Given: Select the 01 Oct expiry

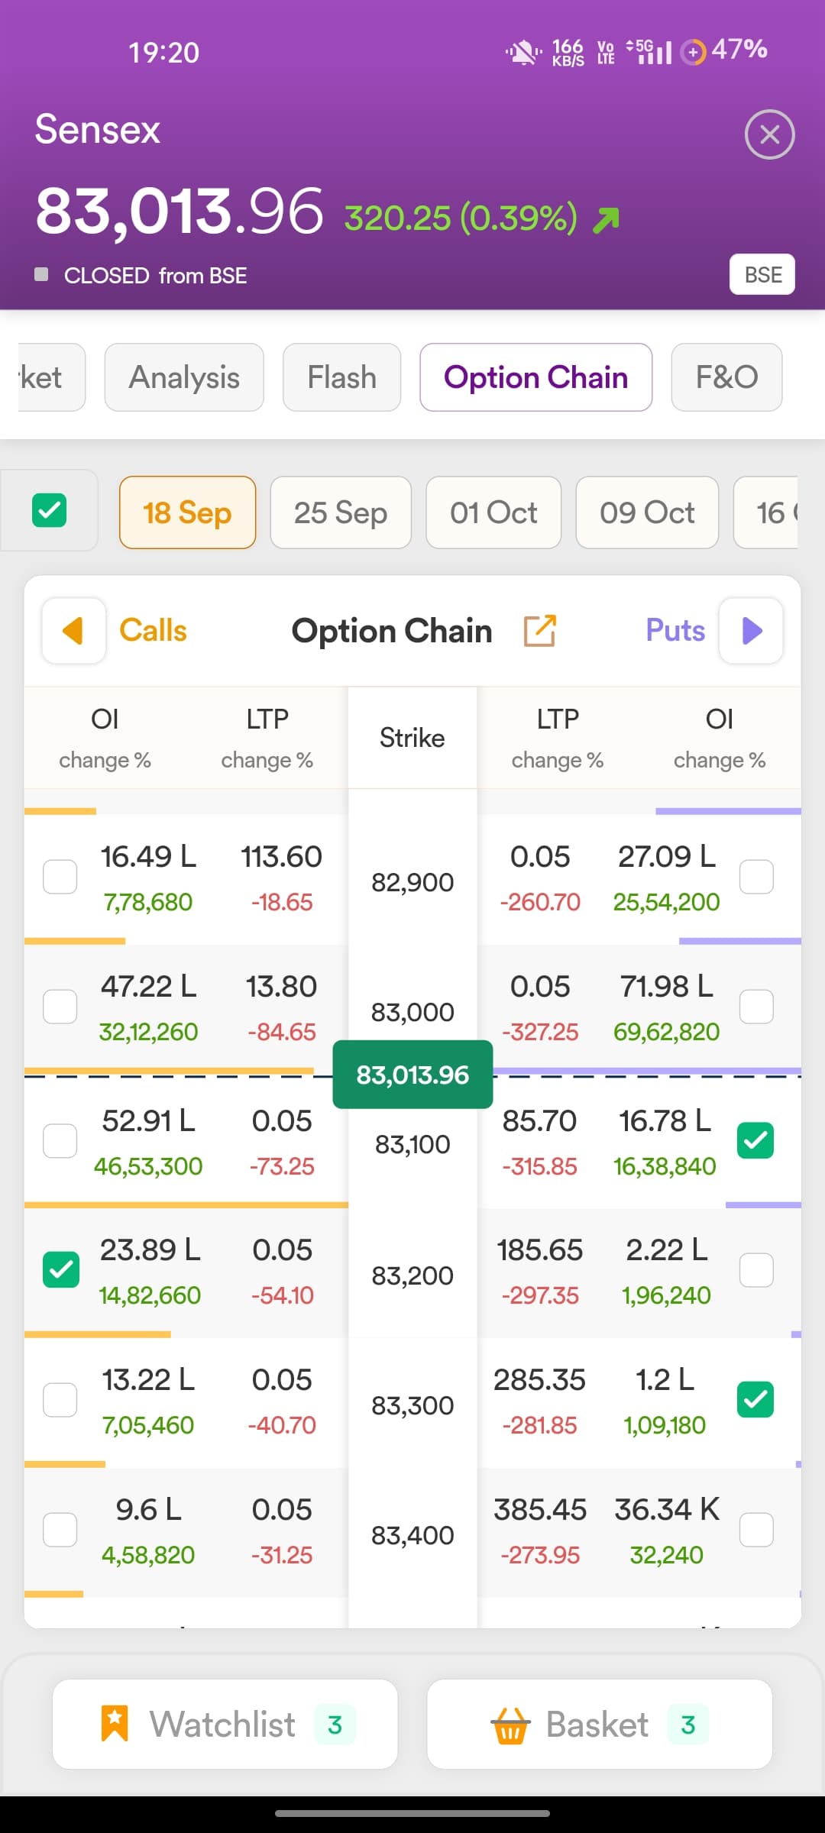Looking at the screenshot, I should point(493,512).
